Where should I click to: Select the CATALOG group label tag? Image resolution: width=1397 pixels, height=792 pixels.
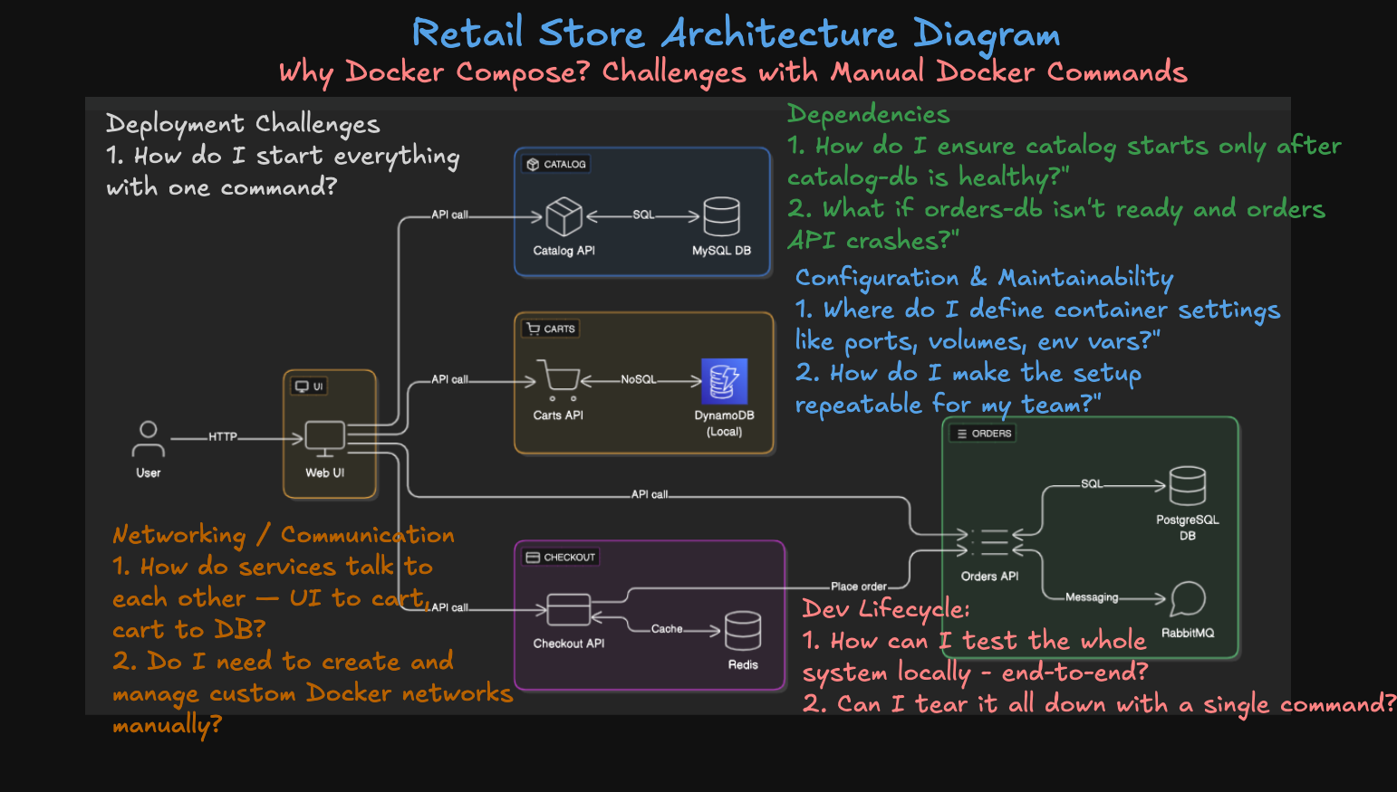click(x=556, y=164)
